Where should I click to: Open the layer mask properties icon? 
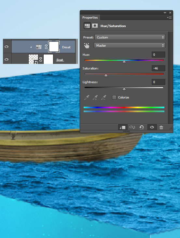click(95, 26)
